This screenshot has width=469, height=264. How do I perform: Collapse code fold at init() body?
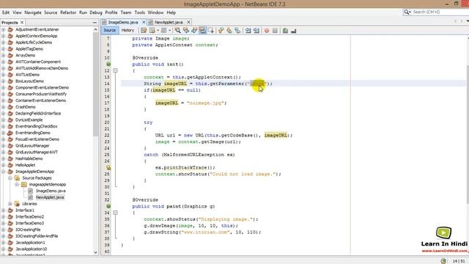point(115,70)
